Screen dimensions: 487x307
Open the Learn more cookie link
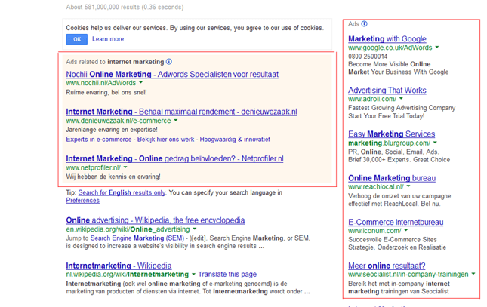tap(108, 39)
